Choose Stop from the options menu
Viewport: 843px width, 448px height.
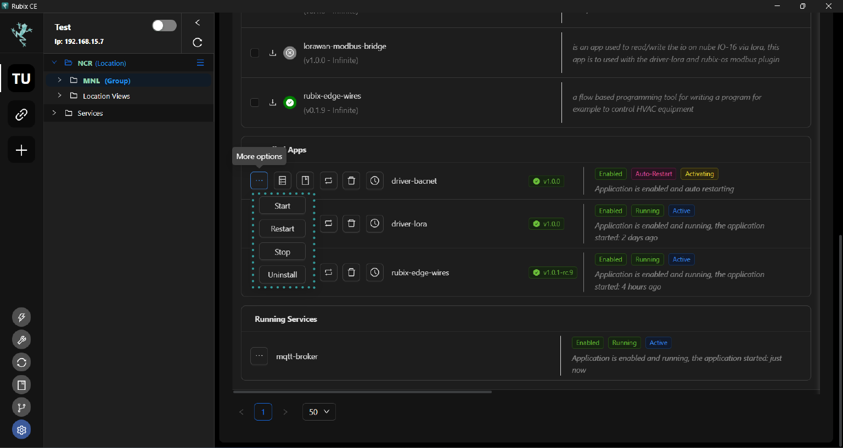coord(282,252)
